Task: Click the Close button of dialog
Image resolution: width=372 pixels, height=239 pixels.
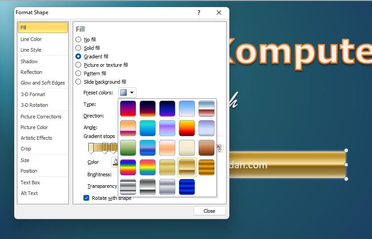Action: click(x=209, y=211)
